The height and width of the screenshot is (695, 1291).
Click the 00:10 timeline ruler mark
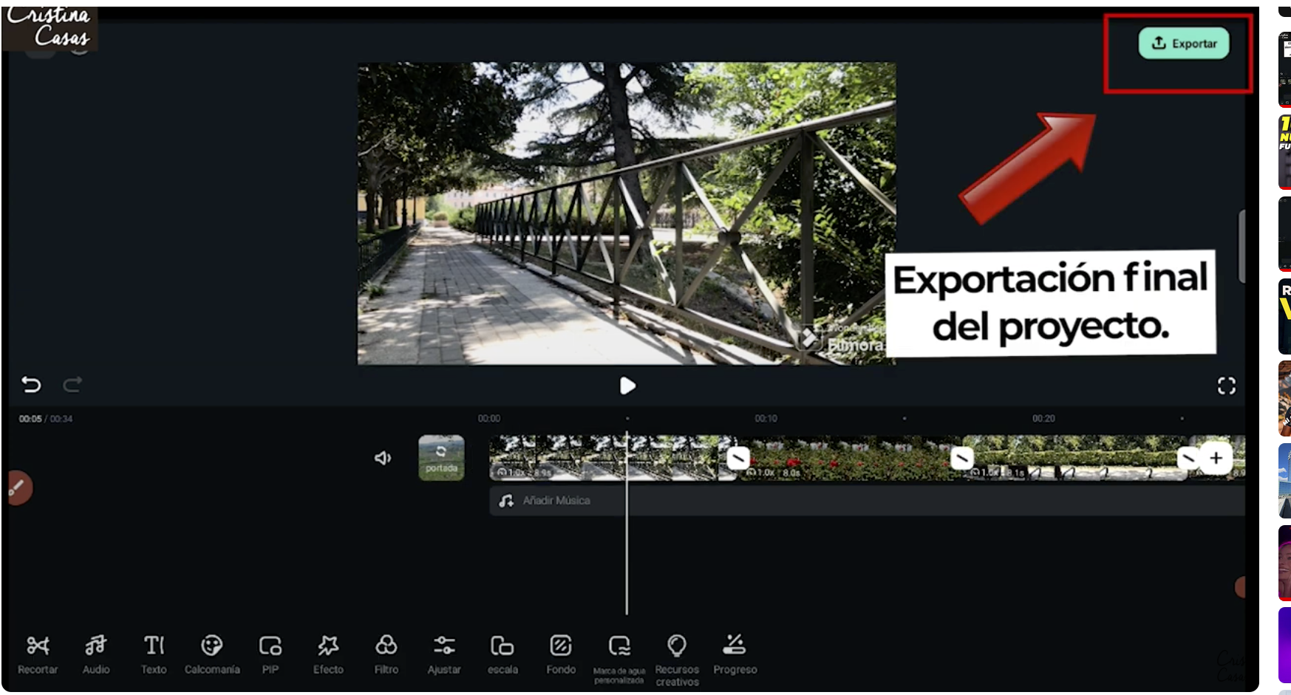766,418
